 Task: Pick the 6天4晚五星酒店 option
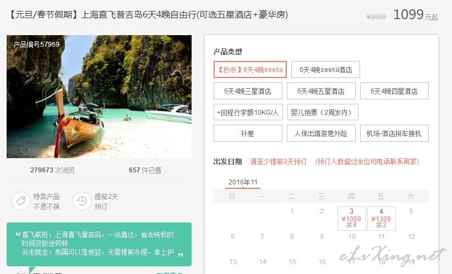[x=321, y=91]
